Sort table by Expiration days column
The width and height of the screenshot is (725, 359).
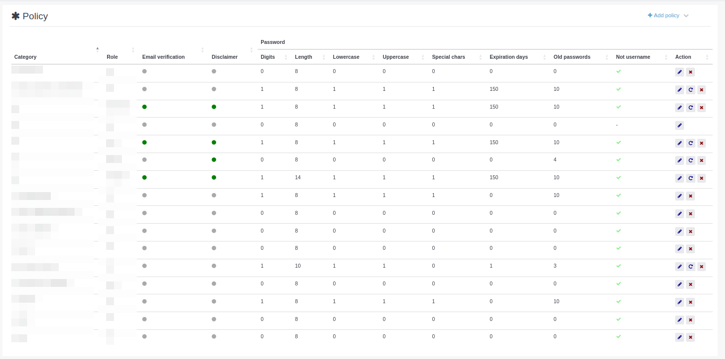click(x=508, y=57)
